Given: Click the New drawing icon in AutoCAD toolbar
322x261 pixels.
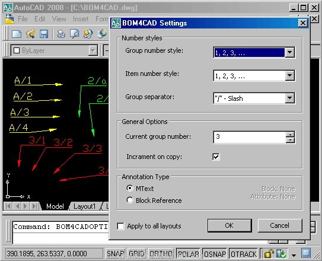Looking at the screenshot, I should pos(17,34).
